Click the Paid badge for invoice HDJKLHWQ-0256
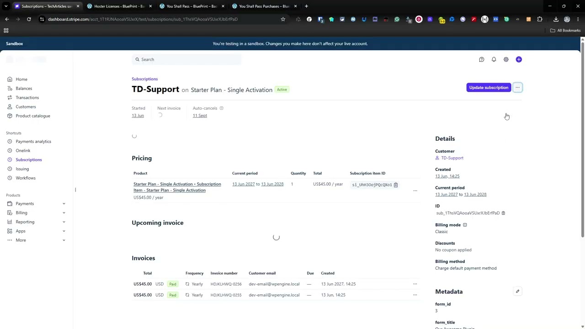This screenshot has height=329, width=585. (173, 284)
